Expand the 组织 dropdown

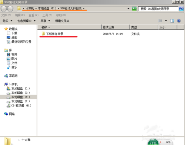[x=7, y=21]
